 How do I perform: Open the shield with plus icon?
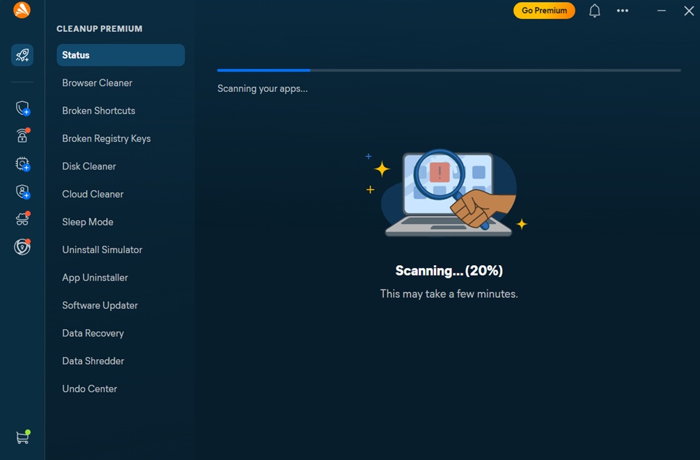tap(23, 109)
